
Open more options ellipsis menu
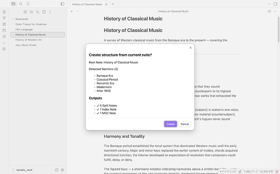pos(275,11)
